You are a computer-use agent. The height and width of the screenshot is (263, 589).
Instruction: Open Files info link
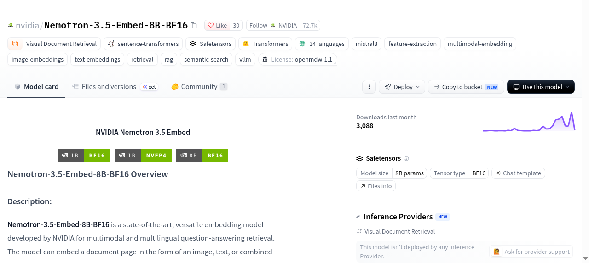pos(376,186)
